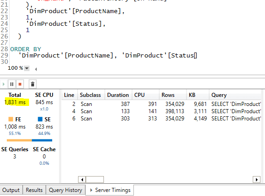Image resolution: width=265 pixels, height=196 pixels.
Task: Select the Server Timings tab
Action: [110, 190]
